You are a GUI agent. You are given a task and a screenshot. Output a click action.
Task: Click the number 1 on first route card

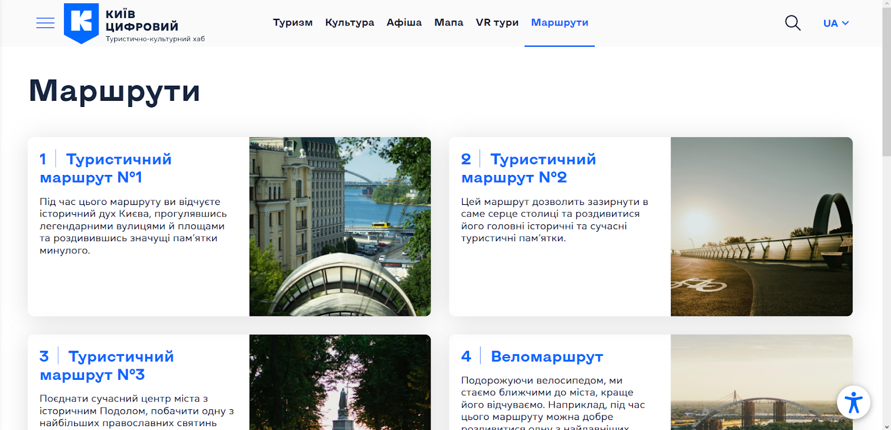point(43,159)
